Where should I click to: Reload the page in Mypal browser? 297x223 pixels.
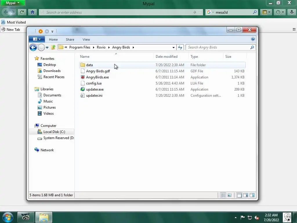(x=22, y=12)
